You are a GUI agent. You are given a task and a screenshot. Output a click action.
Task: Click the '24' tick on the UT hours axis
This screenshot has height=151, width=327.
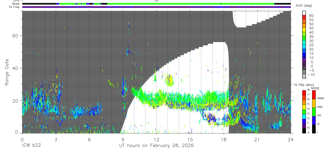click(291, 139)
